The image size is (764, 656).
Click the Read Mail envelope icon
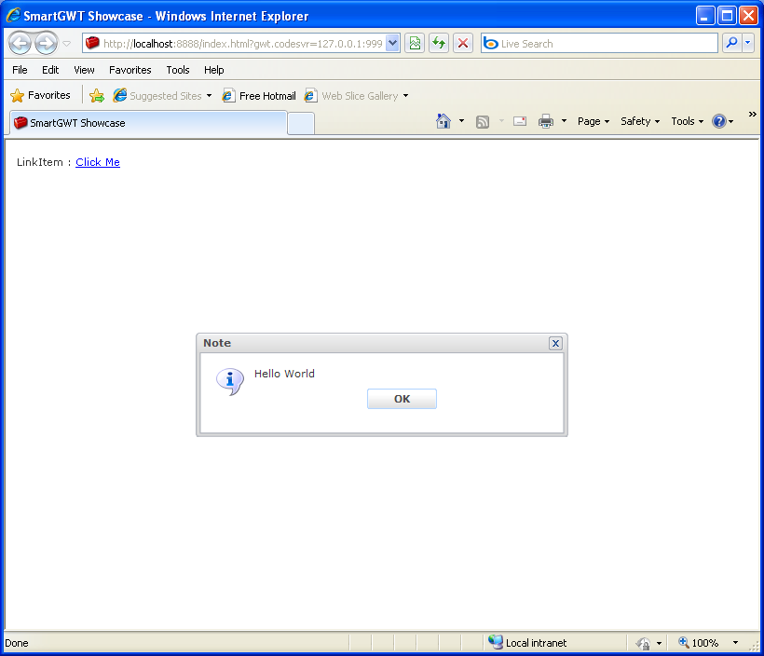click(520, 121)
